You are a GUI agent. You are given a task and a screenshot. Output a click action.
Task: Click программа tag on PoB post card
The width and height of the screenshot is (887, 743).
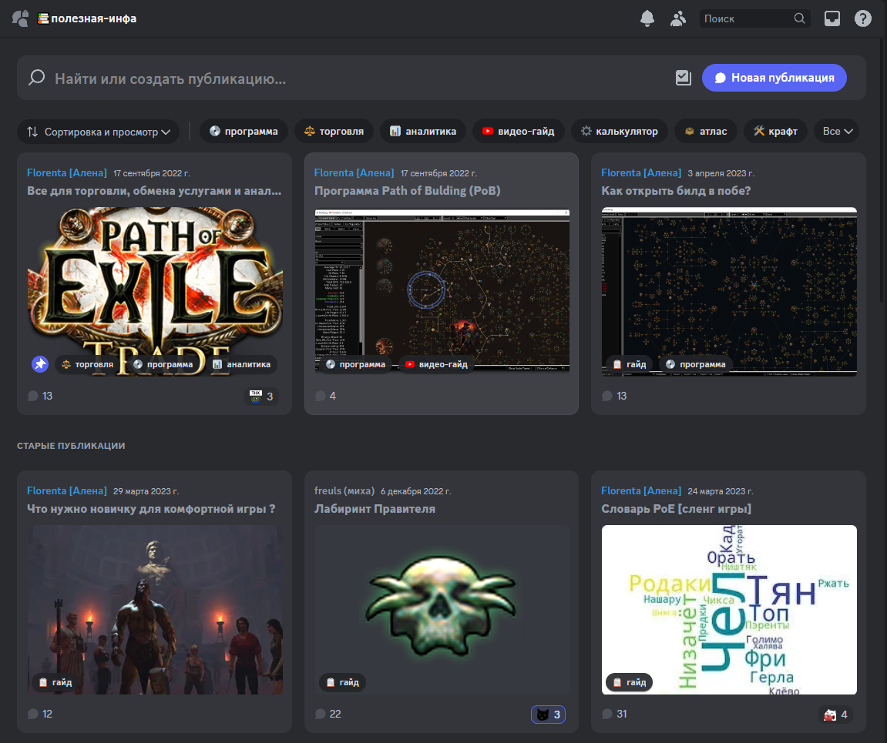pyautogui.click(x=355, y=364)
